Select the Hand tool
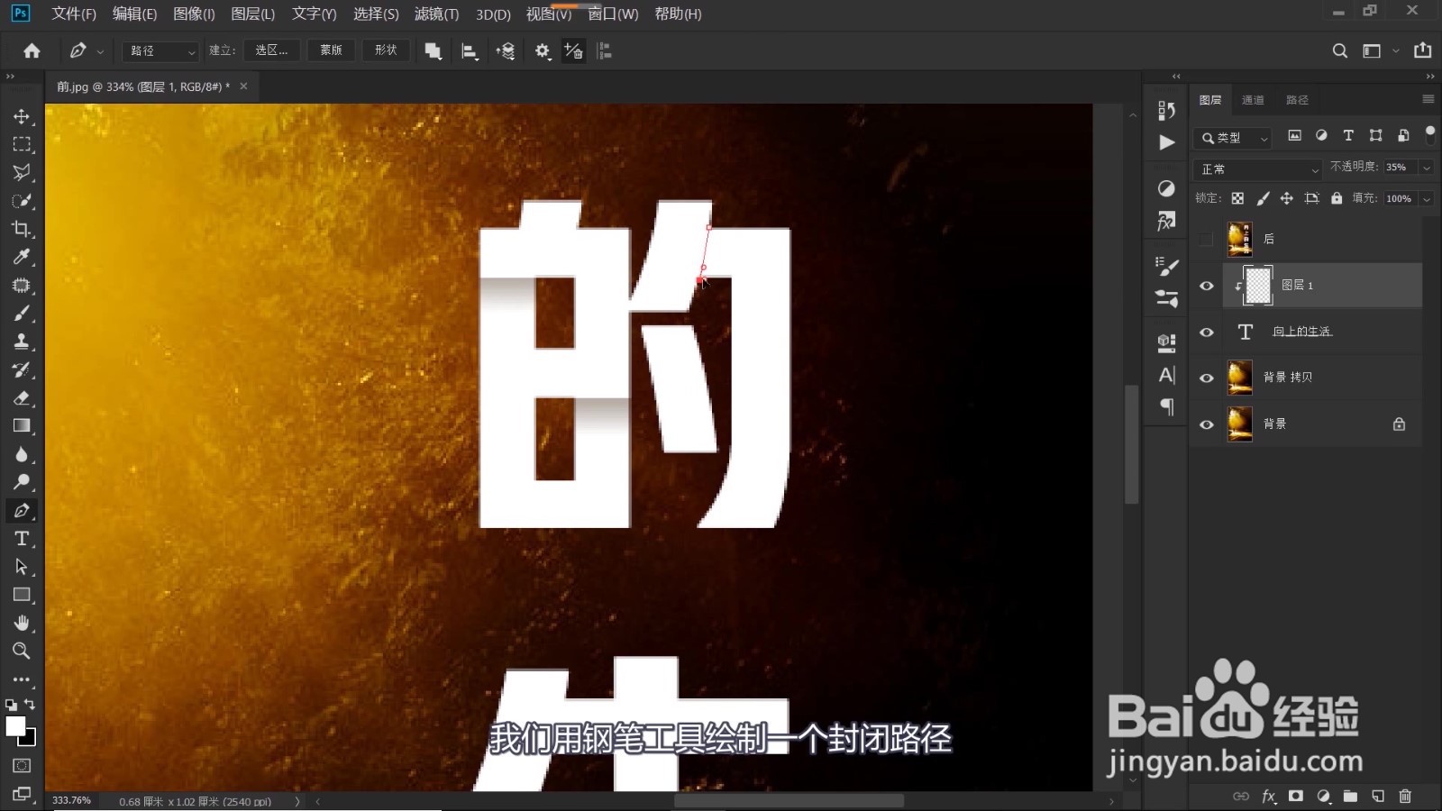Image resolution: width=1442 pixels, height=811 pixels. pos(22,623)
